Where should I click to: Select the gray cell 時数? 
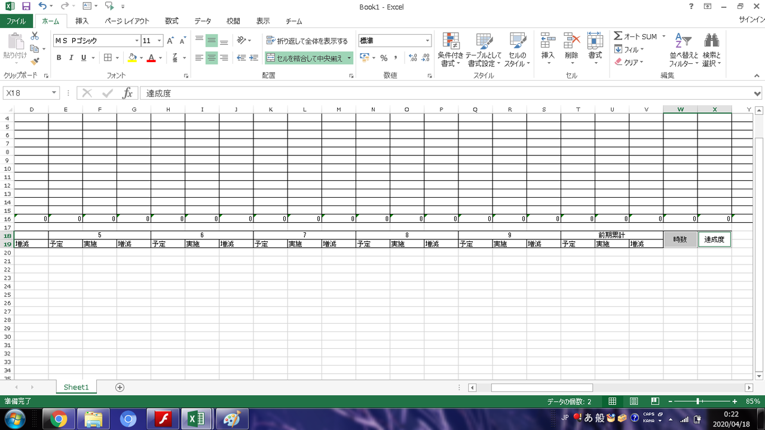(x=680, y=239)
